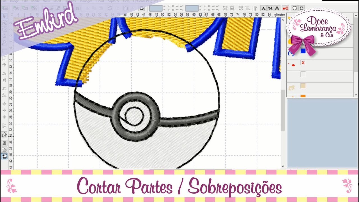Click the flip horizontal mirror icon
Image resolution: width=359 pixels, height=202 pixels.
point(4,73)
